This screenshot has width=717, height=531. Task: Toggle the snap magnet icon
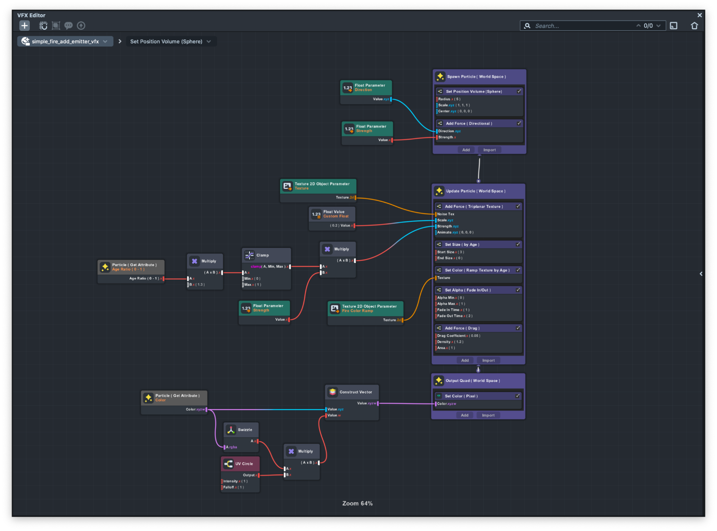pyautogui.click(x=43, y=25)
